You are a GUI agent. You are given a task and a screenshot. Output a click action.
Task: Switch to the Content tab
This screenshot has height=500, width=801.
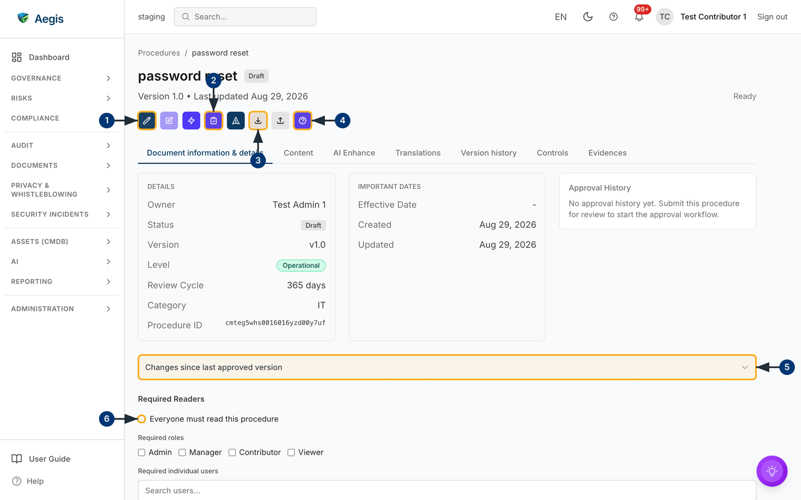pos(298,153)
